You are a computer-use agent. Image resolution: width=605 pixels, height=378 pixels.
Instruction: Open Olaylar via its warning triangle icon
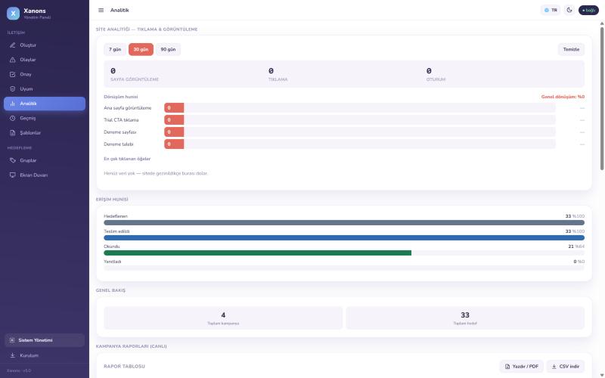[12, 60]
